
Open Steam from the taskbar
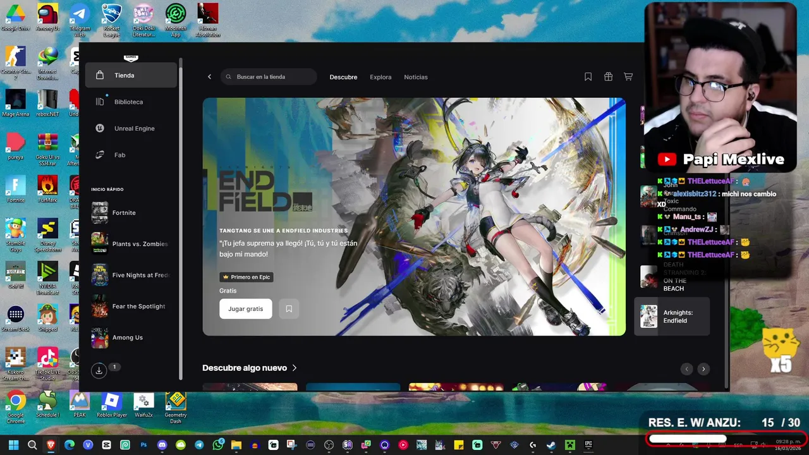coord(551,445)
